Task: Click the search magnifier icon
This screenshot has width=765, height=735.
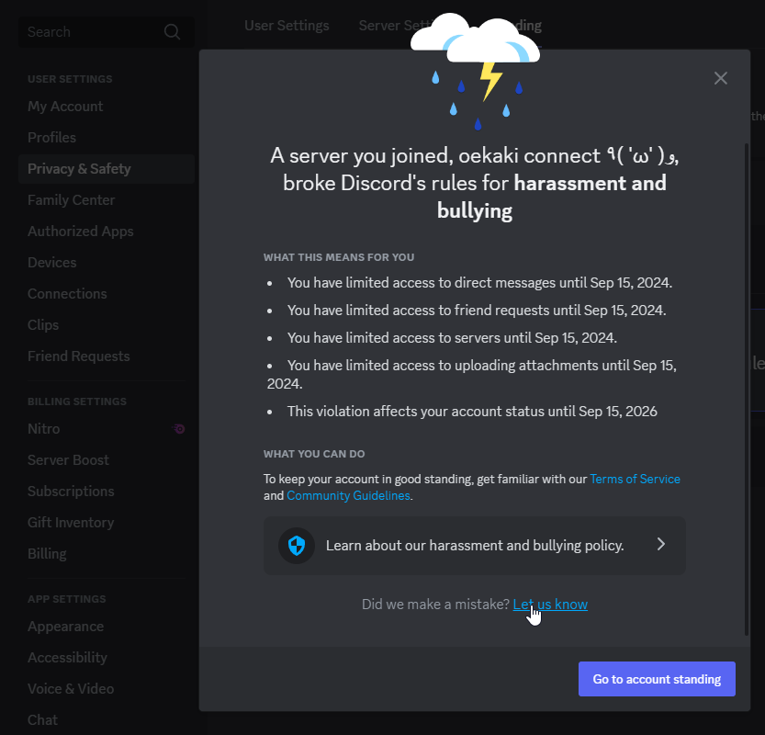Action: [172, 32]
